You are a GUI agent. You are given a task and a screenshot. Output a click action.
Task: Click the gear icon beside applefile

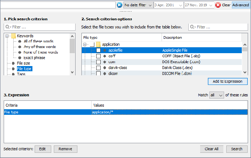pos(105,50)
